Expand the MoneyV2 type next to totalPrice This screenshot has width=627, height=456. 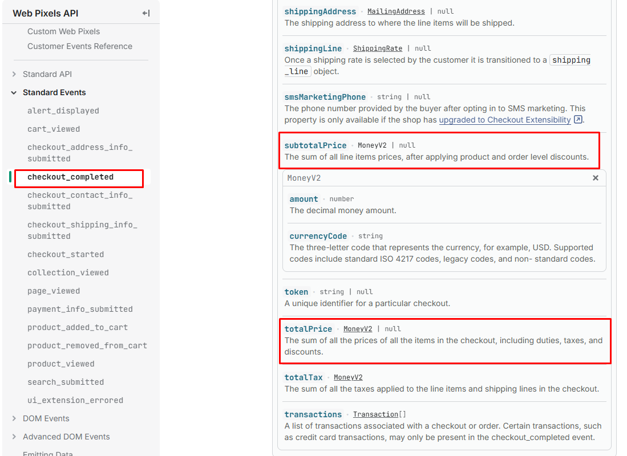click(358, 328)
